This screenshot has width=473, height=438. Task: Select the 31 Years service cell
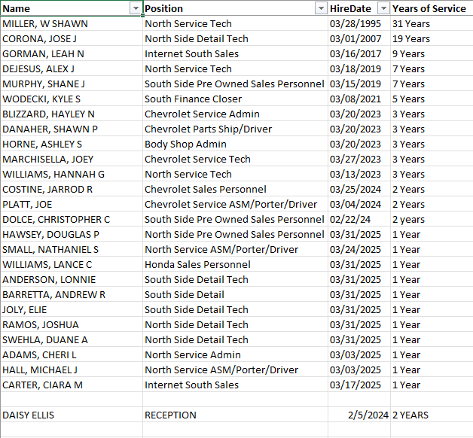click(x=411, y=23)
